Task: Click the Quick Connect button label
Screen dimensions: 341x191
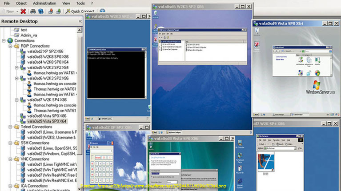Action: pyautogui.click(x=82, y=11)
